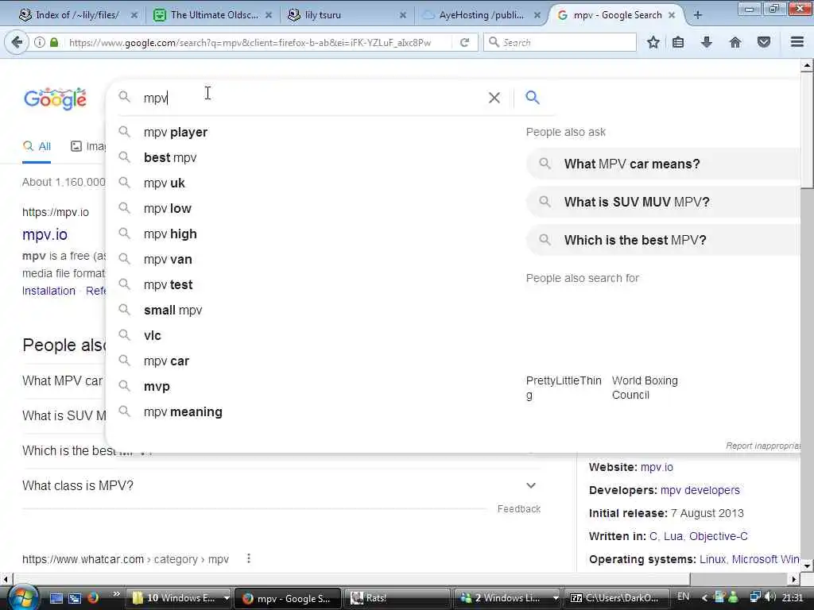Open '10 Windows E...' taskbar group dropdown
814x610 pixels.
point(227,598)
